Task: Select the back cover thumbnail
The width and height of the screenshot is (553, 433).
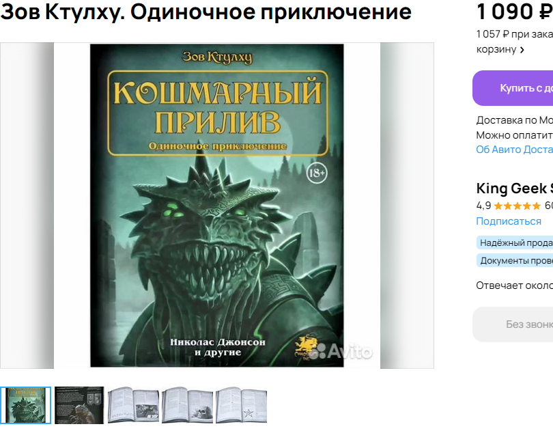Action: pos(79,405)
